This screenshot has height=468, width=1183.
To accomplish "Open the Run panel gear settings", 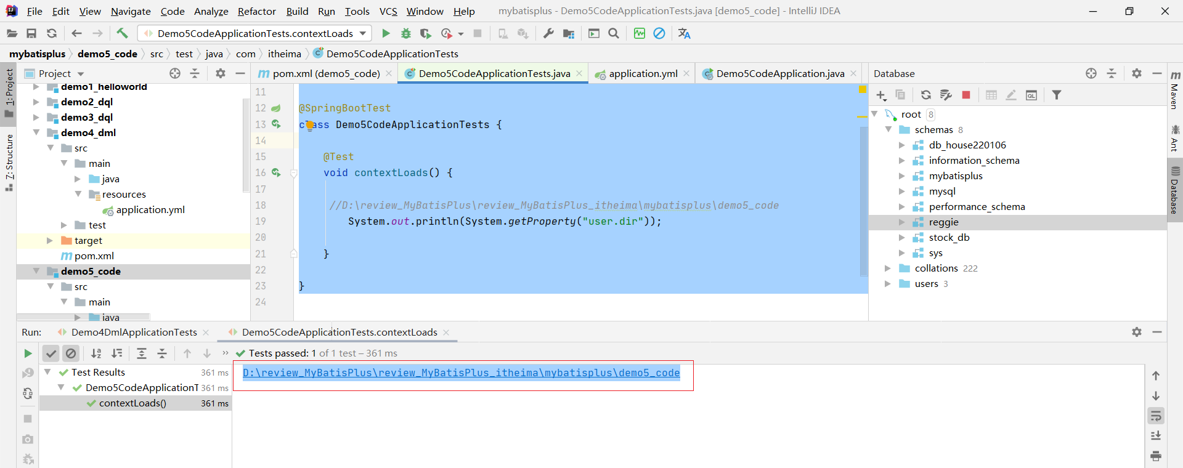I will (x=1137, y=332).
